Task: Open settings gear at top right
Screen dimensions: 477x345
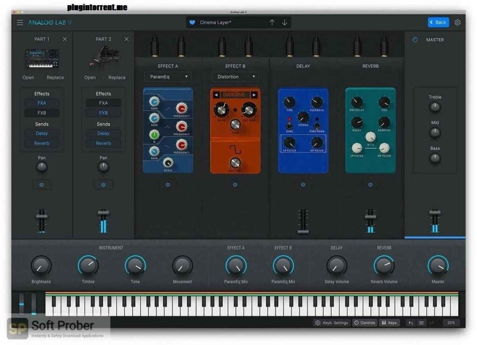Action: [457, 22]
